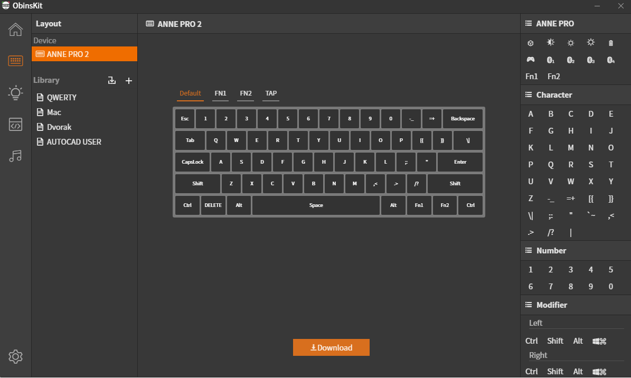Select the CapsLock key on keyboard
This screenshot has height=378, width=631.
click(x=192, y=162)
